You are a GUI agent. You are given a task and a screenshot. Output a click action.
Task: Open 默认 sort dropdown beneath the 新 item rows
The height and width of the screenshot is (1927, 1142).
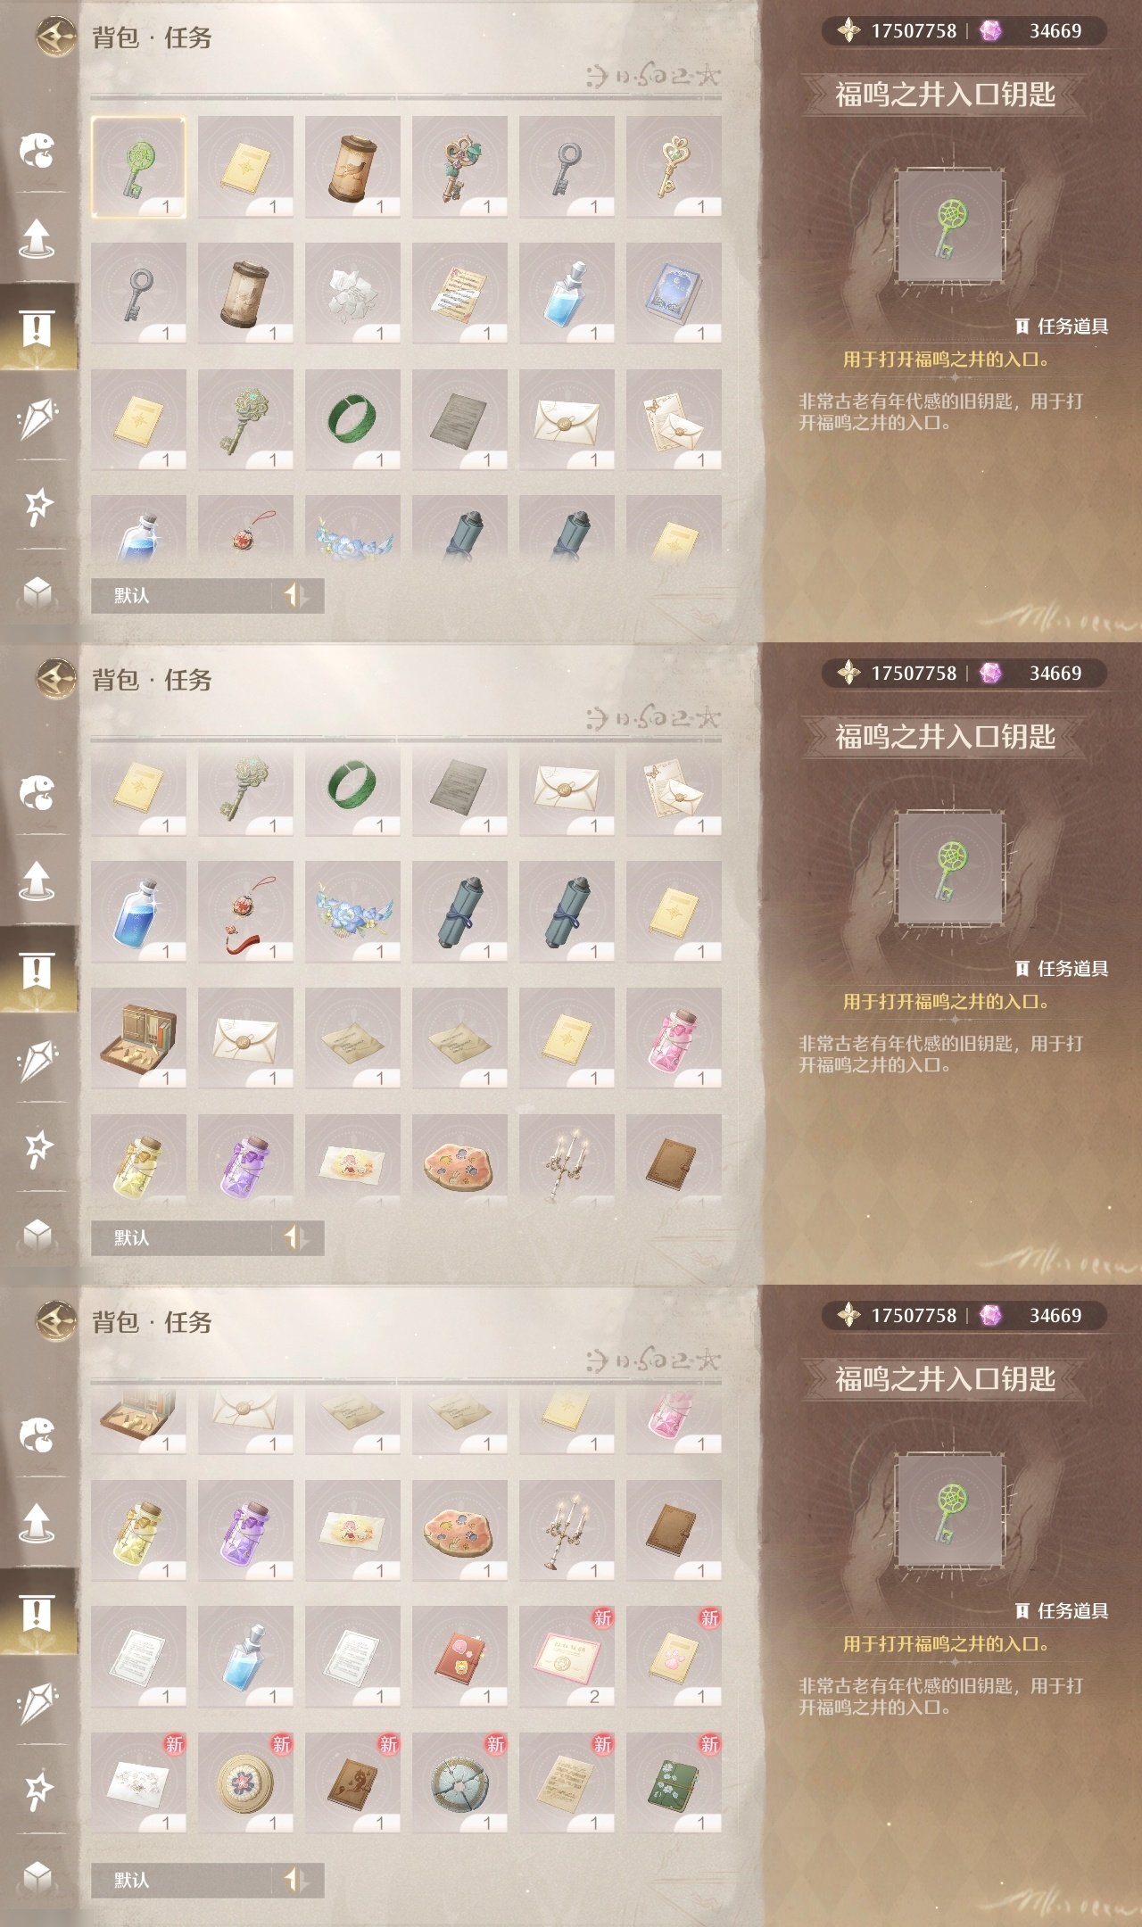(181, 1880)
